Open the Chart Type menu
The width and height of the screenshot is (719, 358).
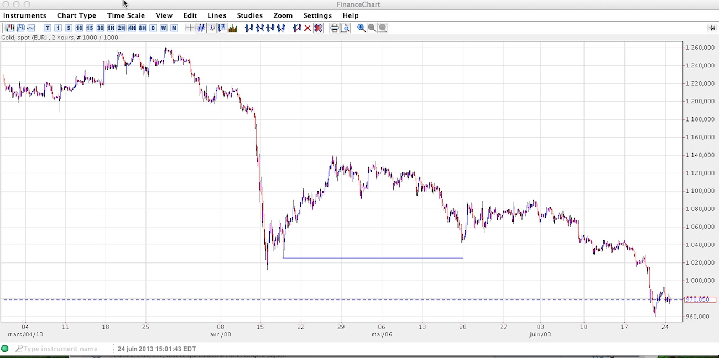coord(76,15)
